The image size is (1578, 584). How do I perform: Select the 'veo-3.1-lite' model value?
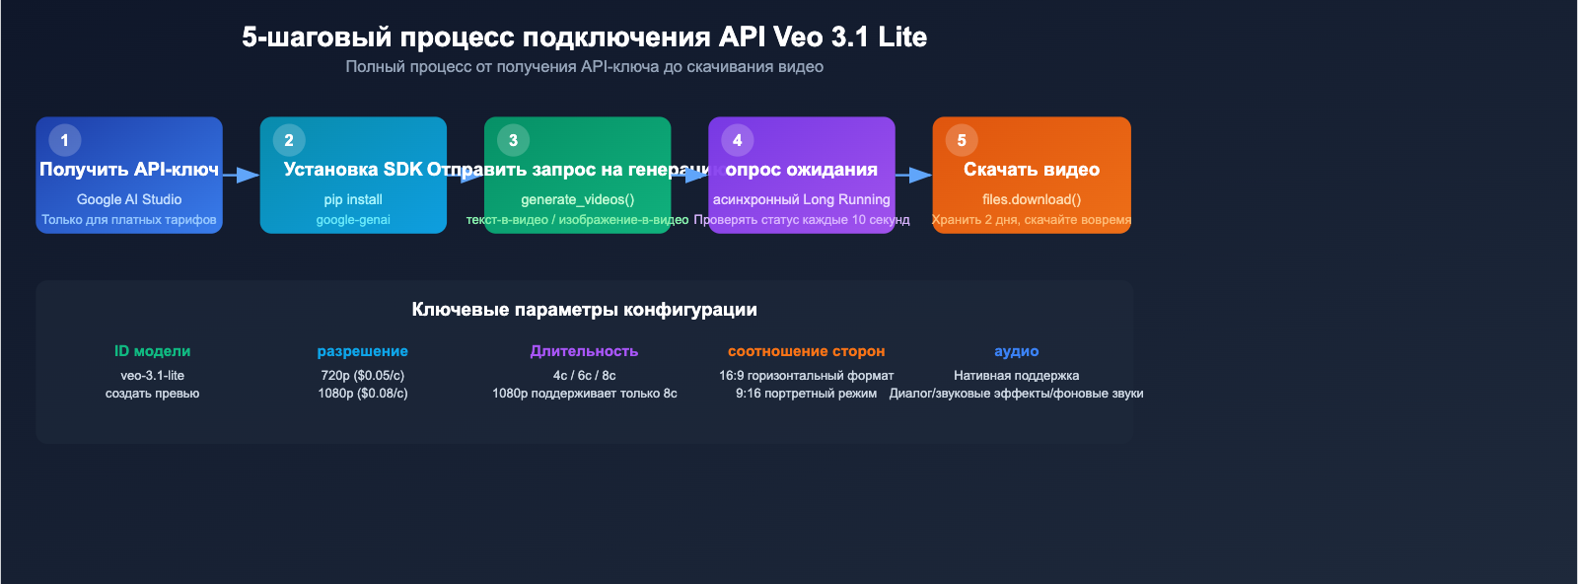point(153,376)
